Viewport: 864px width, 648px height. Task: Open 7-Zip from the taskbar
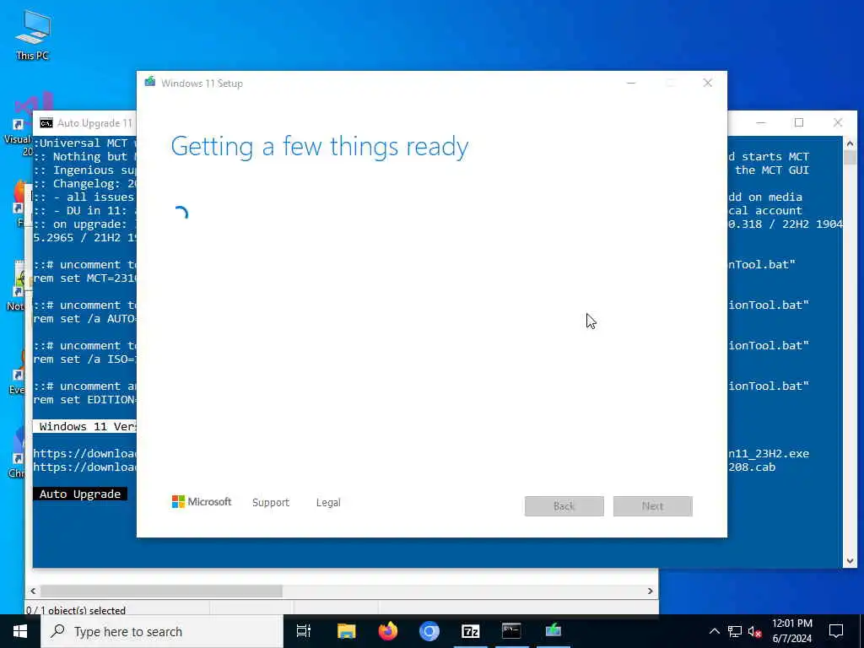tap(471, 631)
